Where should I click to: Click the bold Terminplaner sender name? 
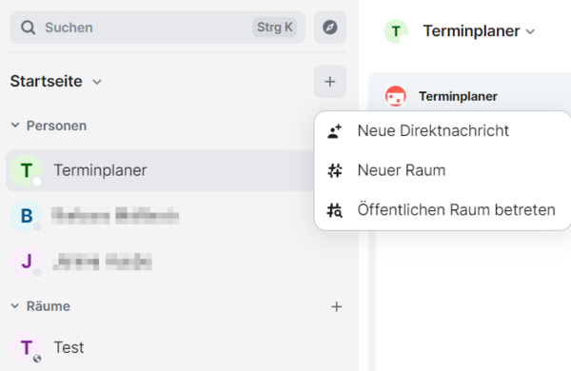[x=458, y=96]
